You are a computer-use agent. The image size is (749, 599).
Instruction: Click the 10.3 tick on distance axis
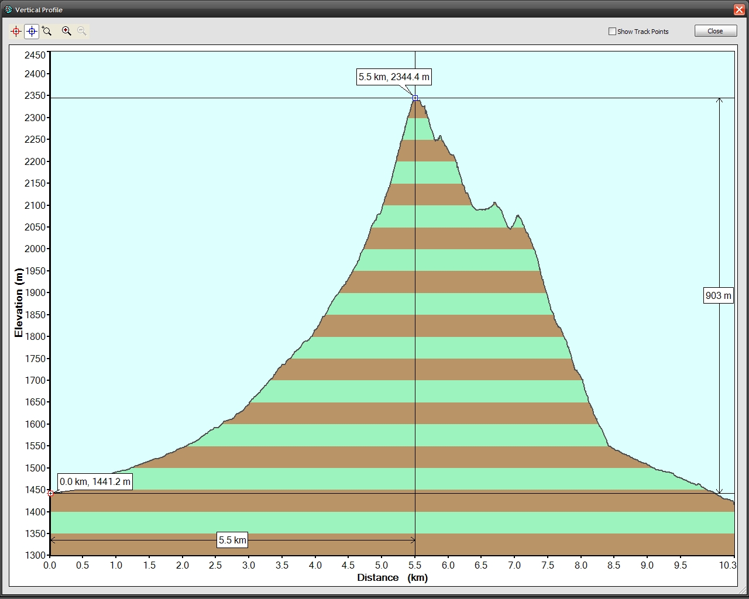coord(727,565)
